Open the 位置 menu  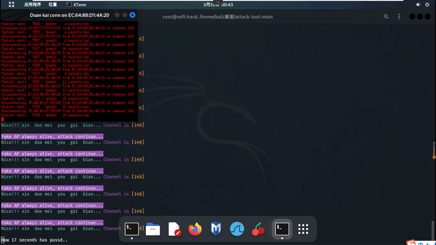(x=52, y=4)
